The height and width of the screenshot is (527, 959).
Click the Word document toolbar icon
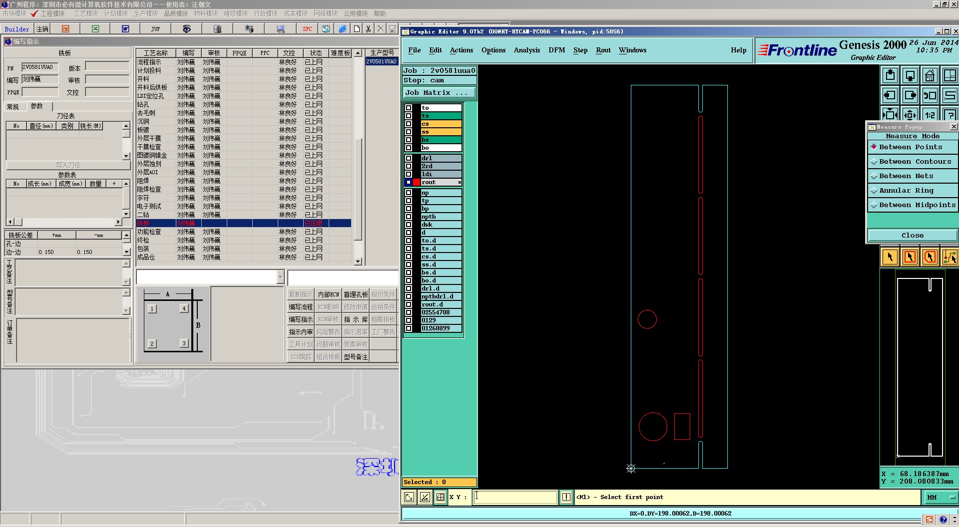[125, 29]
